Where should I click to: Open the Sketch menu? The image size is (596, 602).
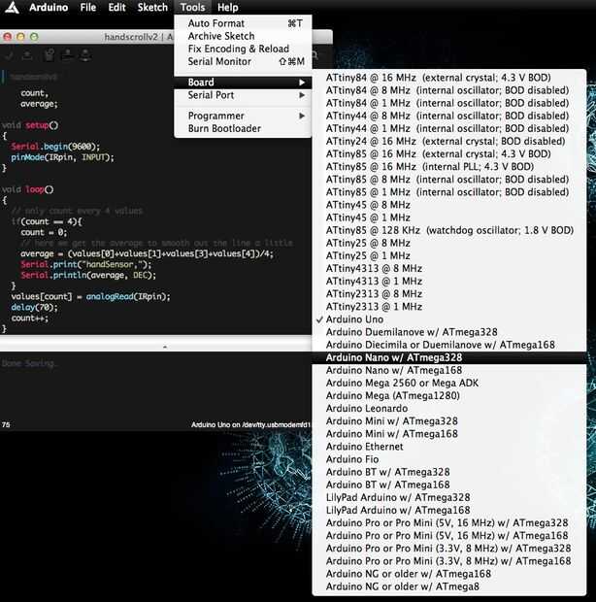click(x=152, y=8)
